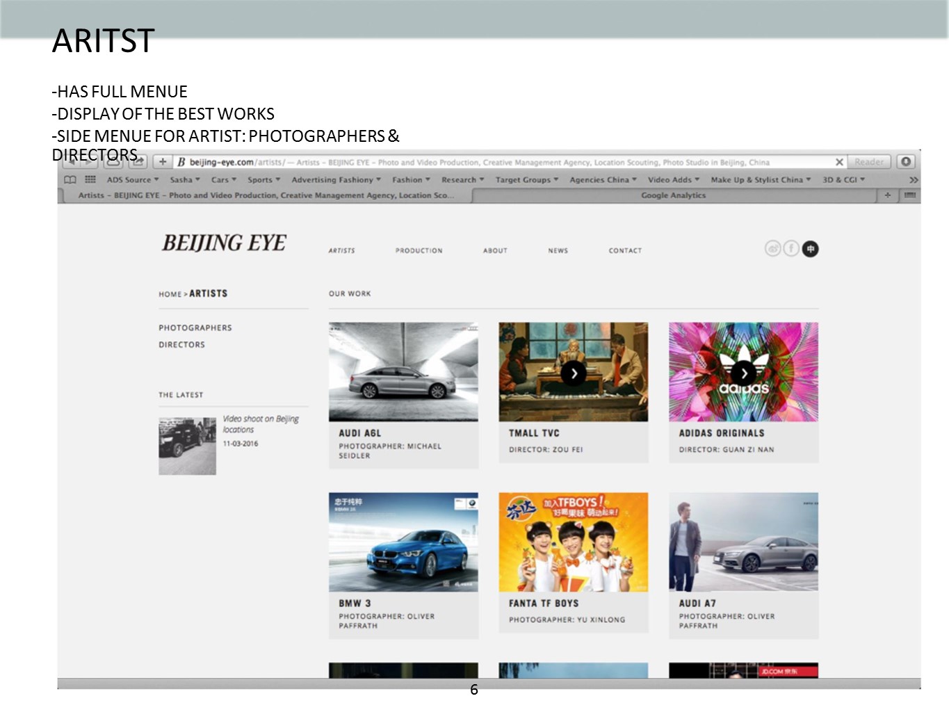The image size is (949, 712).
Task: Expand the Sasha bookmarks folder
Action: 185,179
